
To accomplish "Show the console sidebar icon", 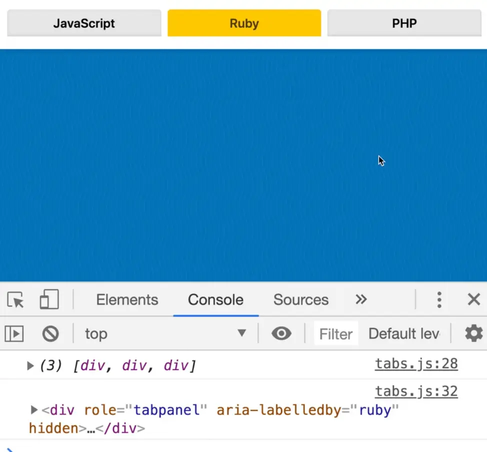I will tap(14, 334).
